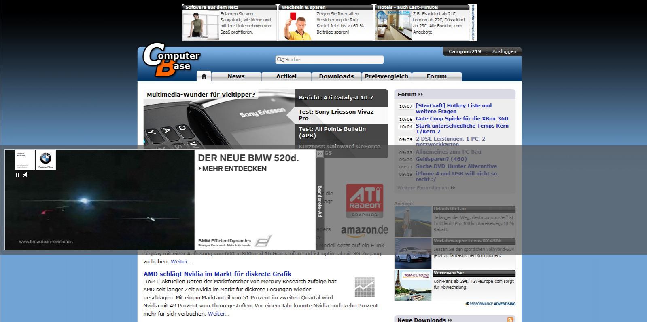Open Geldsparen? (460) thread
This screenshot has height=322, width=647.
pyautogui.click(x=441, y=159)
